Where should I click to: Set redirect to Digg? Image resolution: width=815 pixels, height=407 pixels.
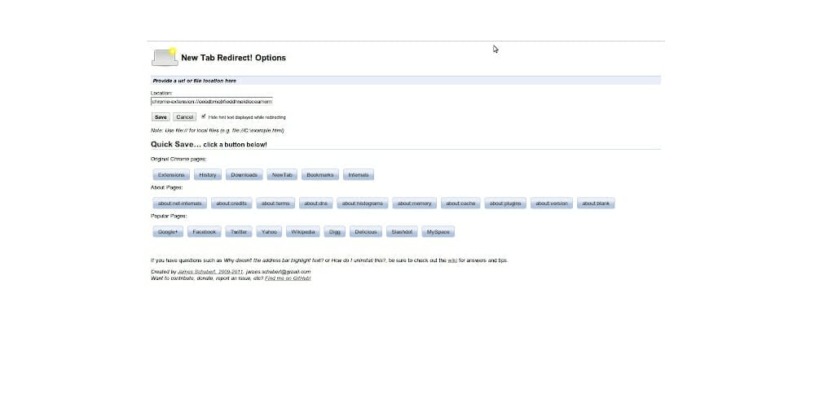(335, 232)
